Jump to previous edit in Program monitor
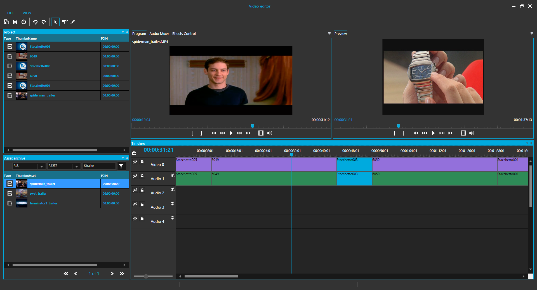This screenshot has height=290, width=537. click(x=222, y=133)
